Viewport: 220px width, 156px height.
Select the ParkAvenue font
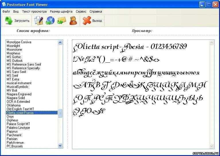(x=32, y=143)
